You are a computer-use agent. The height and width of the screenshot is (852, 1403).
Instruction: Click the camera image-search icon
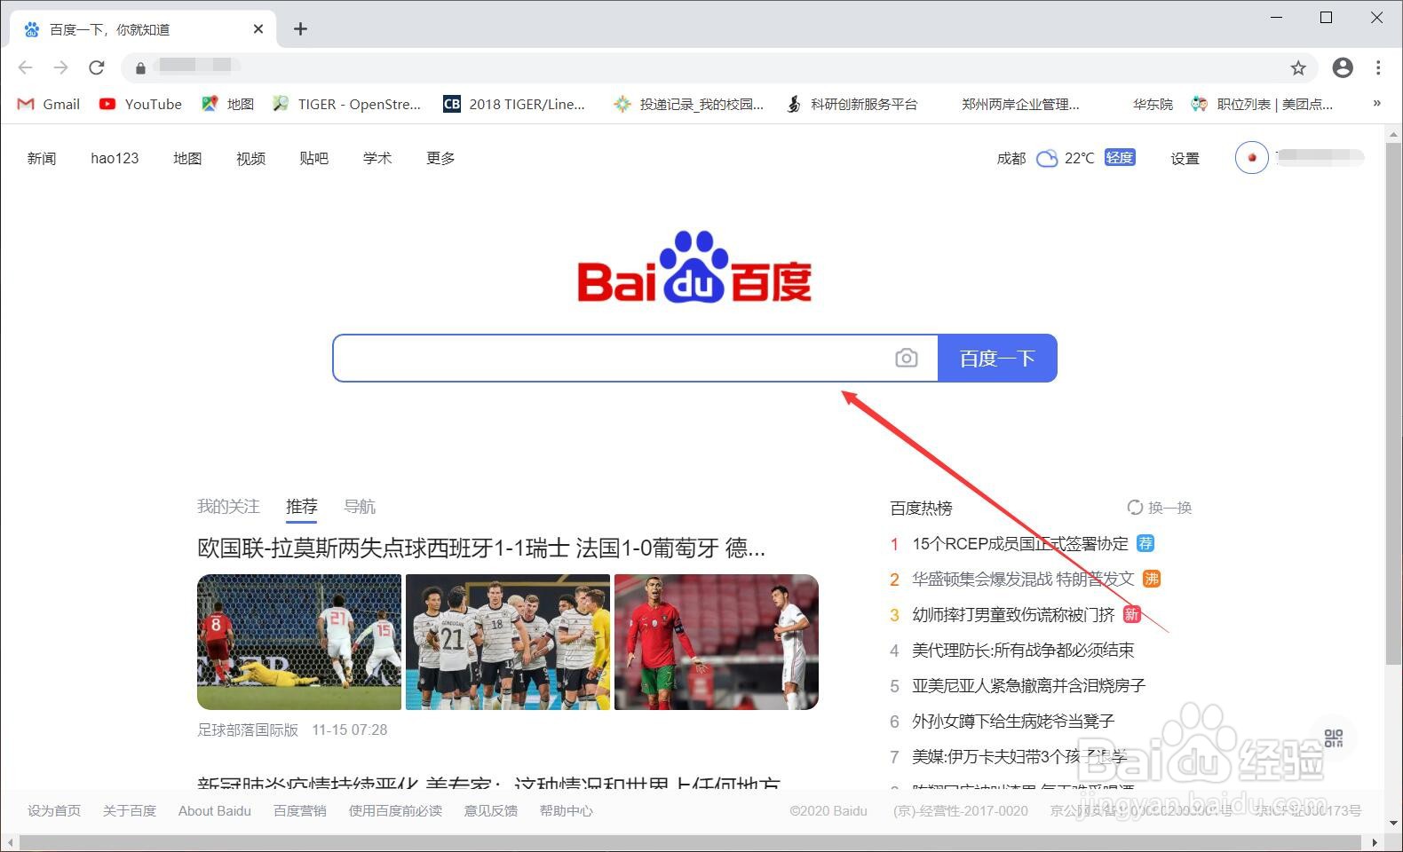point(906,358)
